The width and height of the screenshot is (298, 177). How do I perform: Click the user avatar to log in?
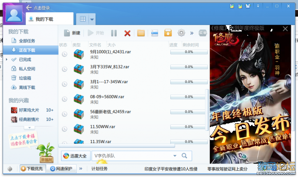[x=14, y=14]
